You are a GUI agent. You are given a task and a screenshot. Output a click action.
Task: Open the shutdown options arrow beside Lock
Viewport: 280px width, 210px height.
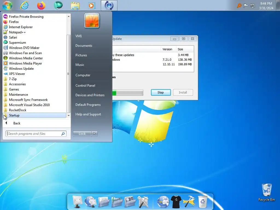coord(94,133)
